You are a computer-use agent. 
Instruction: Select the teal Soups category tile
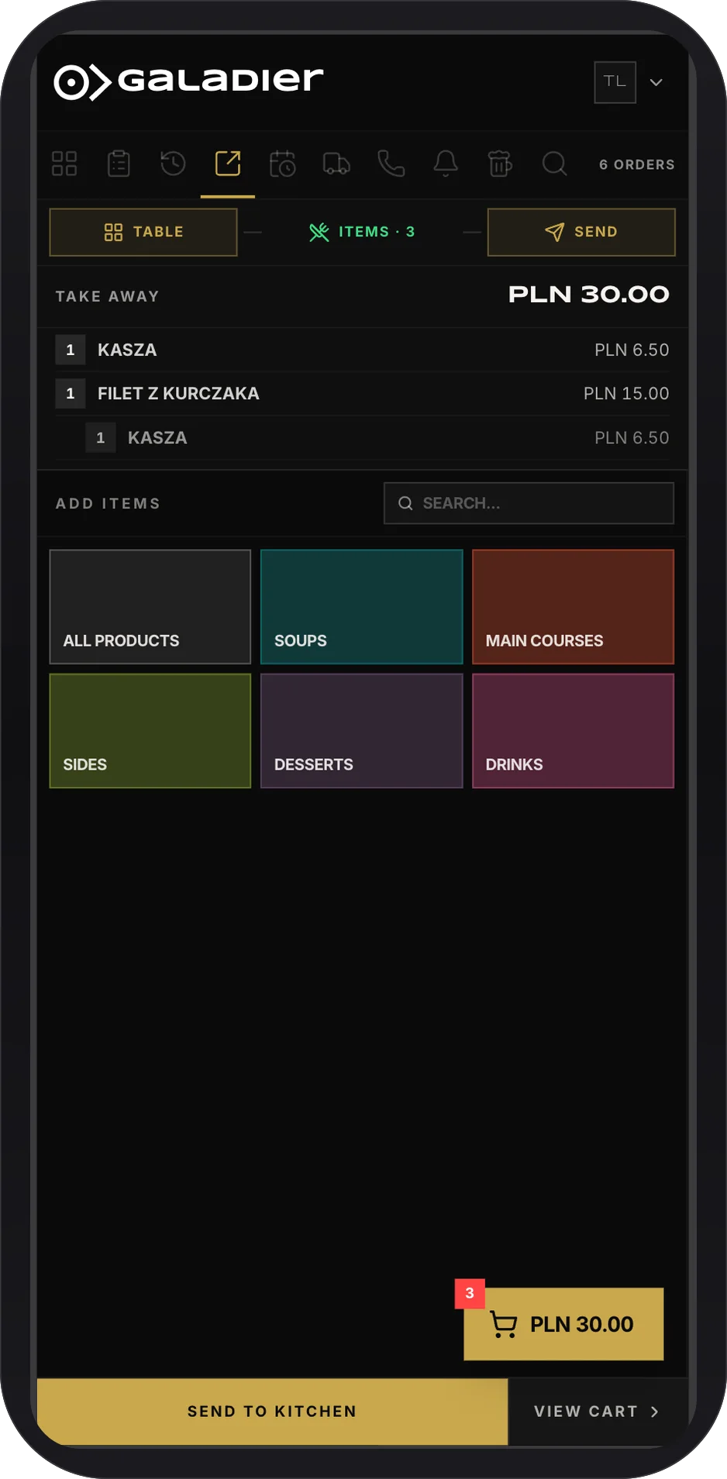click(x=362, y=607)
